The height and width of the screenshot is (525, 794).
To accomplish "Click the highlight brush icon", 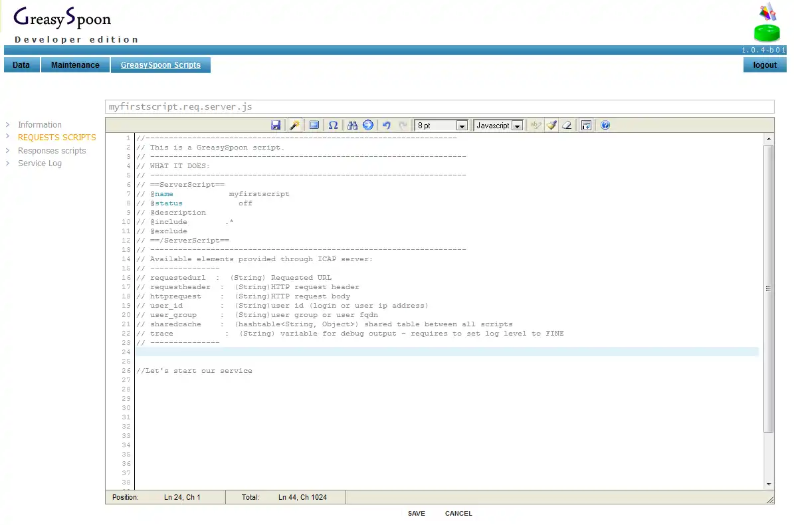I will coord(552,125).
